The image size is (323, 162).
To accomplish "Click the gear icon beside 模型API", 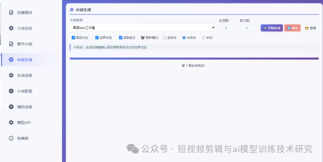I will point(11,123).
